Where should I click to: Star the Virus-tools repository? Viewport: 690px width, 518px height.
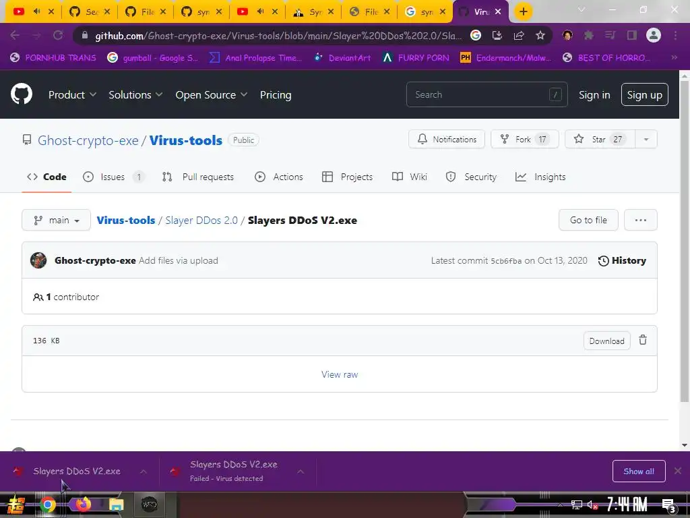600,139
